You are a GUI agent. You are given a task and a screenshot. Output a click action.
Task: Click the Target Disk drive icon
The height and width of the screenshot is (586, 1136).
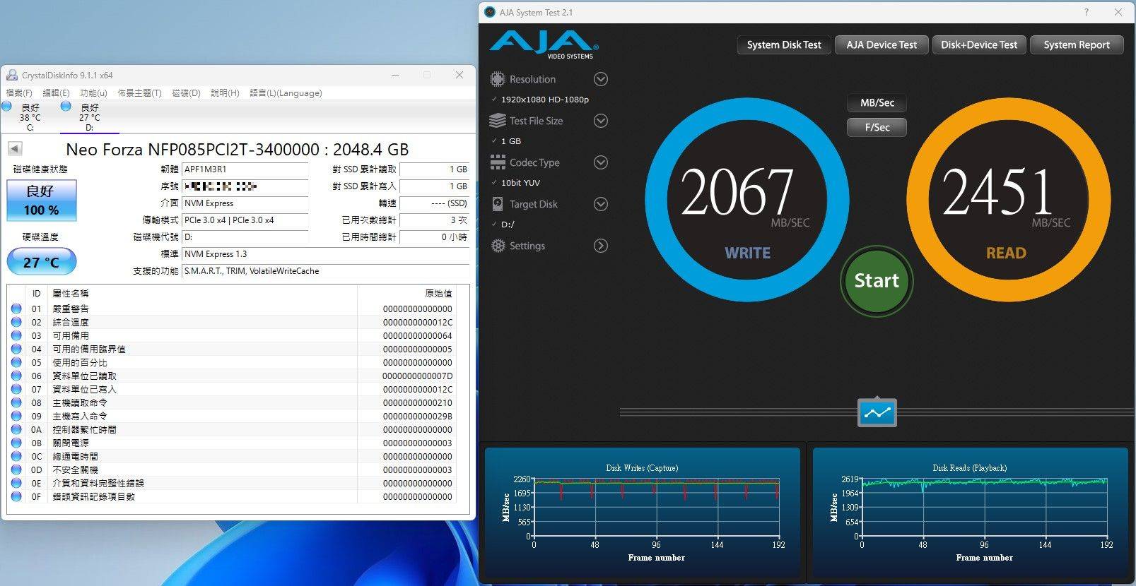point(498,204)
